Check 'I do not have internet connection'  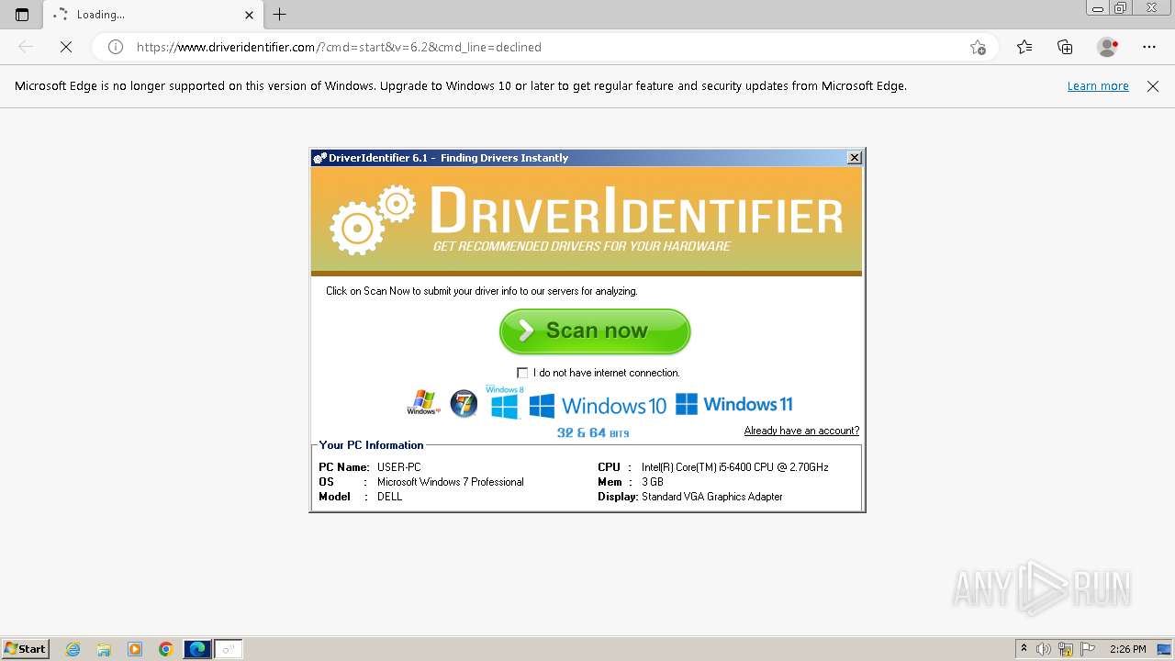(x=522, y=373)
